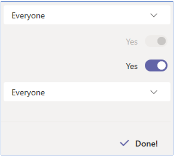Click the Done! text label
Image resolution: width=175 pixels, height=157 pixels.
point(146,143)
